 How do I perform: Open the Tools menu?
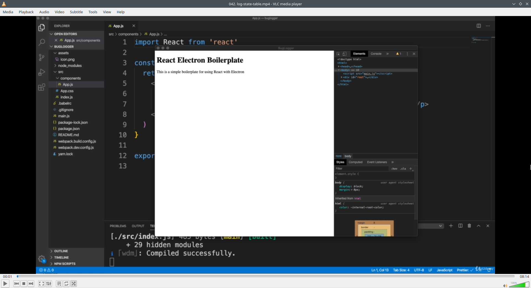[93, 12]
